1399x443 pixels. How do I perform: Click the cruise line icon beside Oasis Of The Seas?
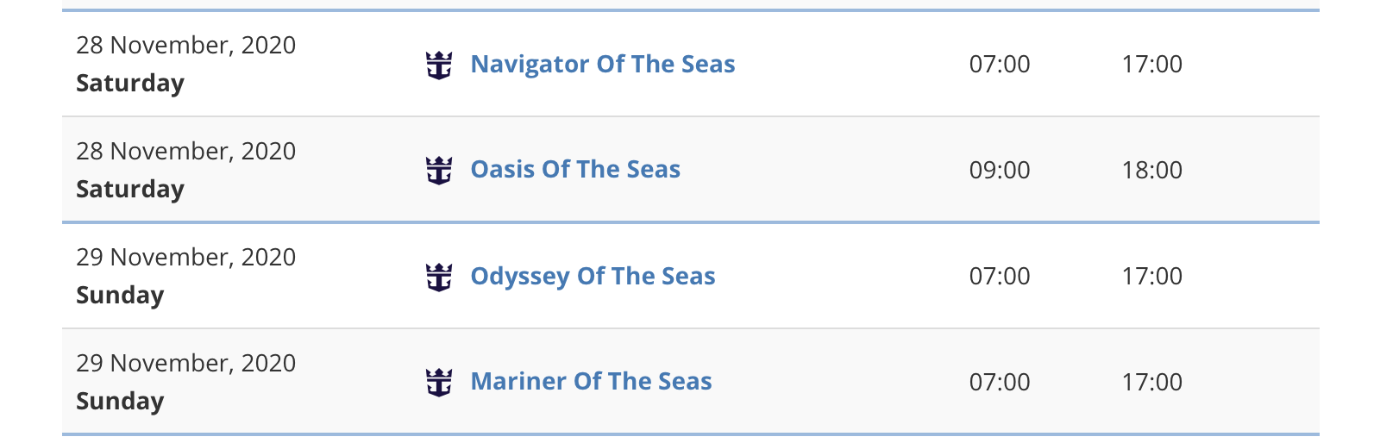pos(439,170)
